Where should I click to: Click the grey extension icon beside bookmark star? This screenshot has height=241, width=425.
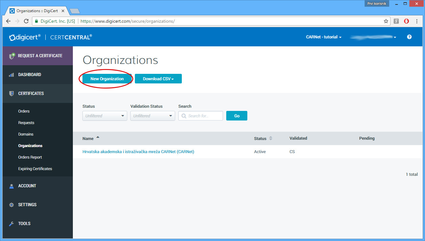pos(396,21)
